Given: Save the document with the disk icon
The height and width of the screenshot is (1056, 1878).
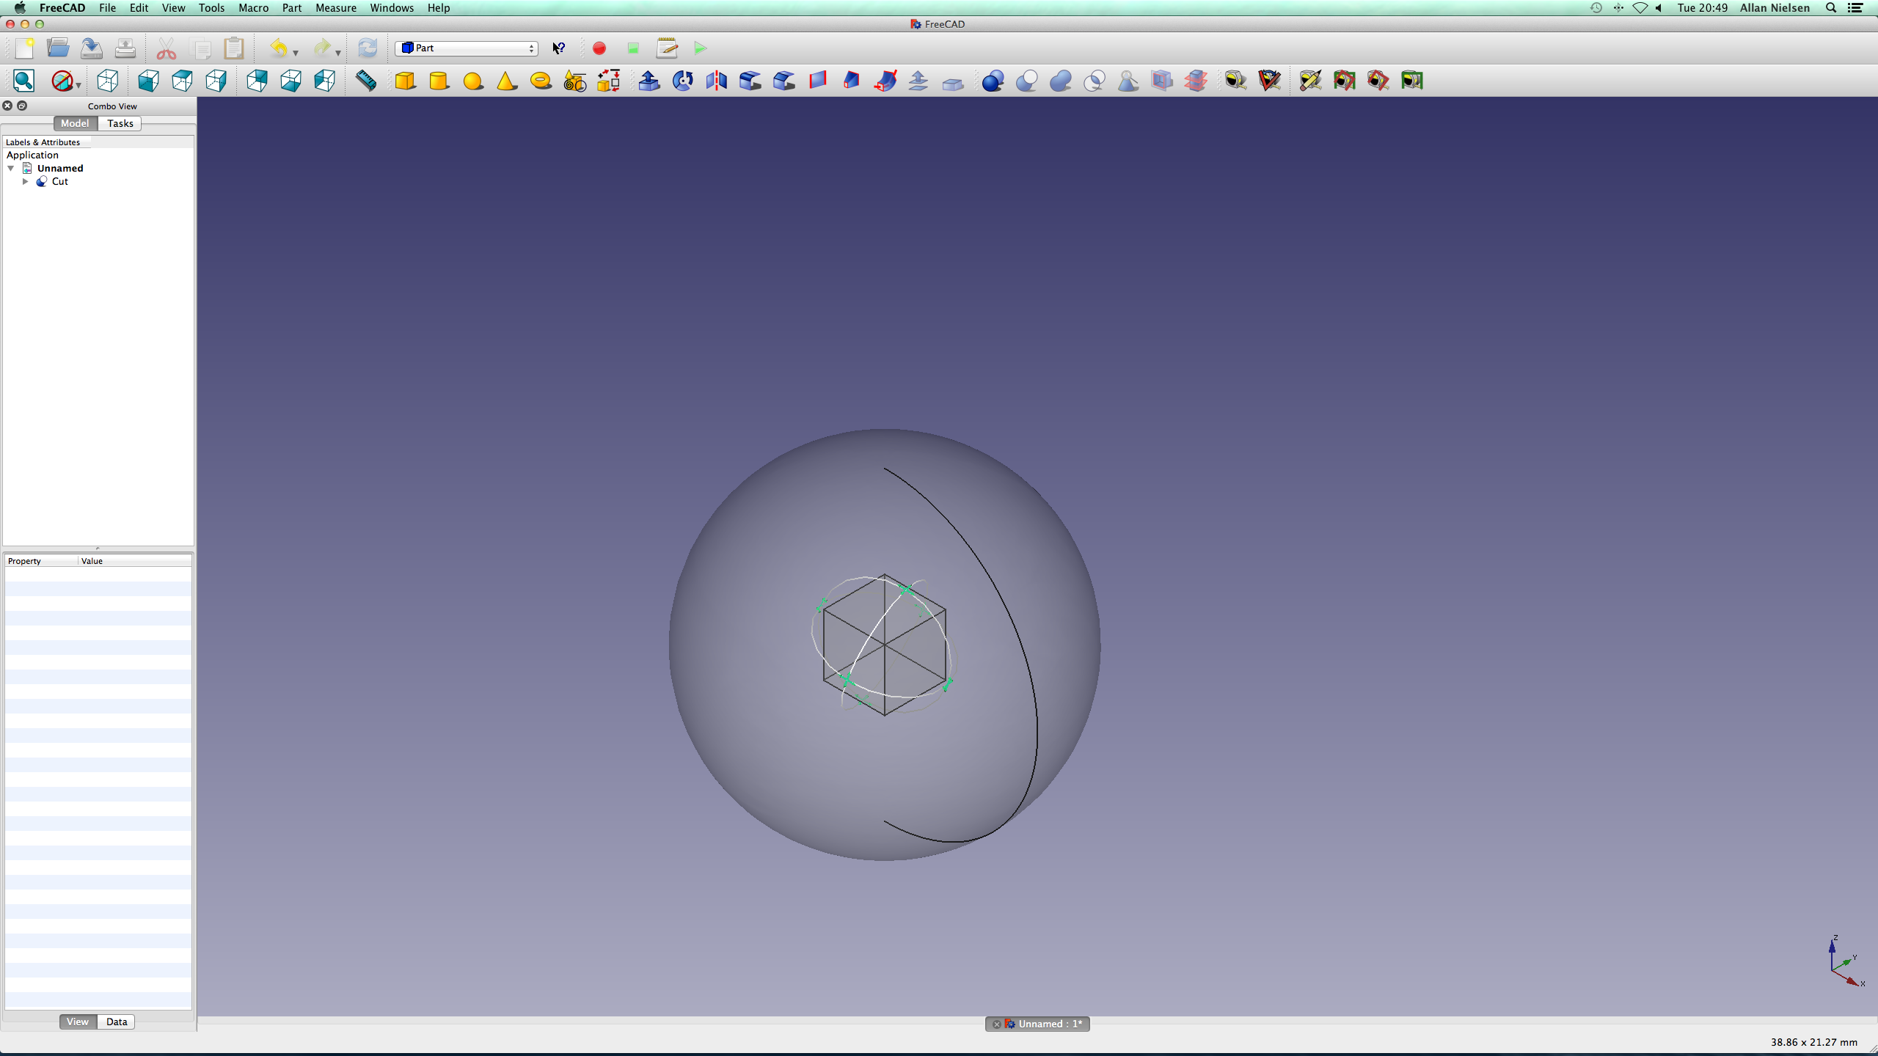Looking at the screenshot, I should [92, 48].
